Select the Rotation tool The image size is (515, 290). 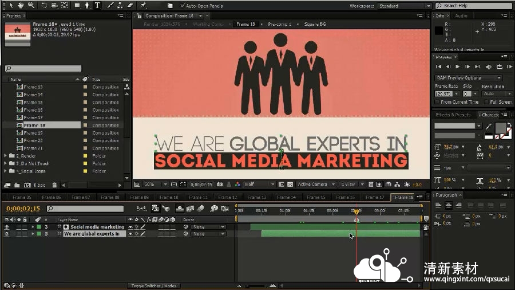point(44,5)
